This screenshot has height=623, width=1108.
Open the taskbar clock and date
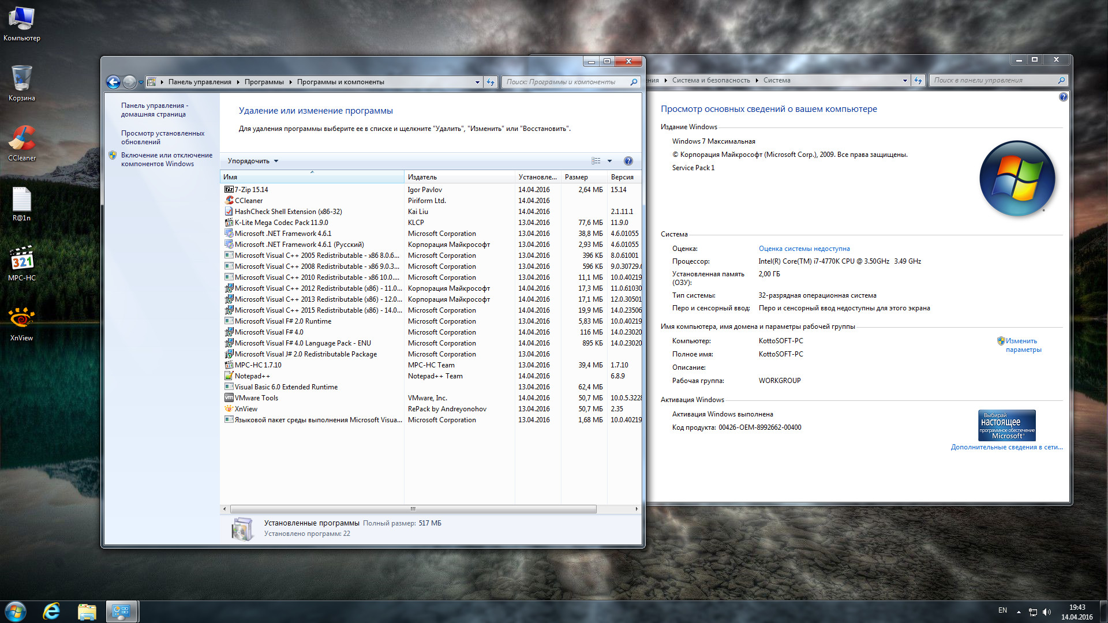point(1077,612)
